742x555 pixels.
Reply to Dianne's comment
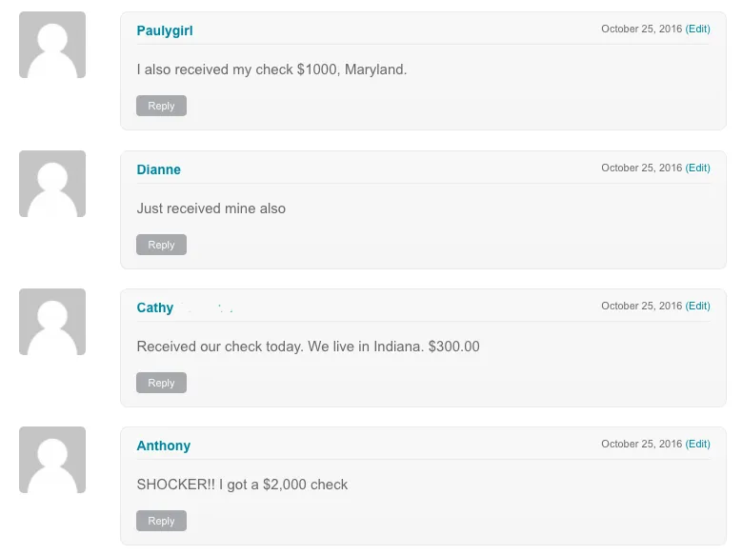pos(161,245)
